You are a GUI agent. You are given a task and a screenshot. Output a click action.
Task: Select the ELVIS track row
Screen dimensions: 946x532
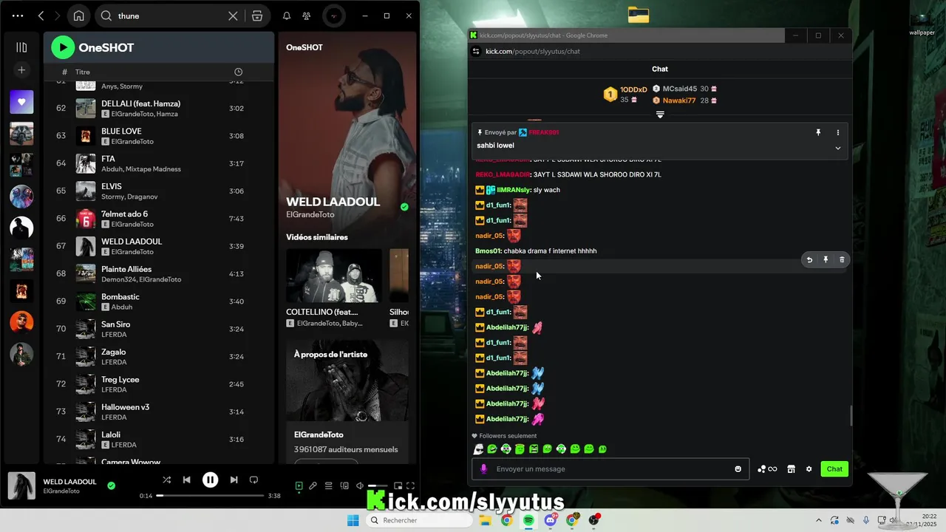point(158,191)
